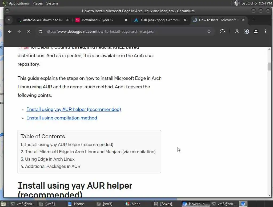Open the clock showing Sat Oct 5
The width and height of the screenshot is (273, 207).
click(x=256, y=3)
